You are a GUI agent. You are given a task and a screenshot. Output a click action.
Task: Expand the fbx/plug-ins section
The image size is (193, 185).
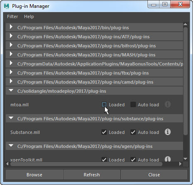click(x=11, y=72)
